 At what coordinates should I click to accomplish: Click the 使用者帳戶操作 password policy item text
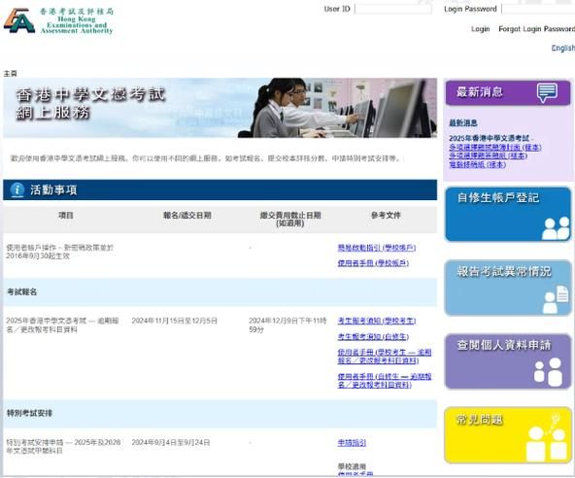click(x=60, y=252)
